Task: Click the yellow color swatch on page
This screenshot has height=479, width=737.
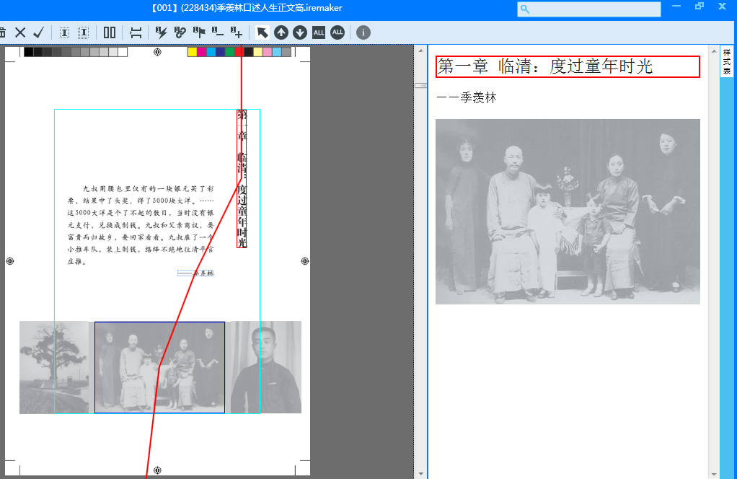Action: 192,52
